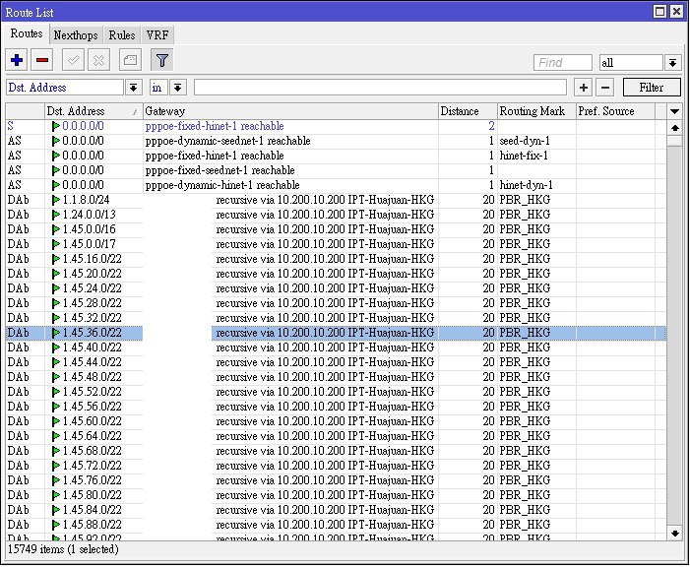
Task: Select the 1.1.8.0/24 route row
Action: (x=89, y=200)
